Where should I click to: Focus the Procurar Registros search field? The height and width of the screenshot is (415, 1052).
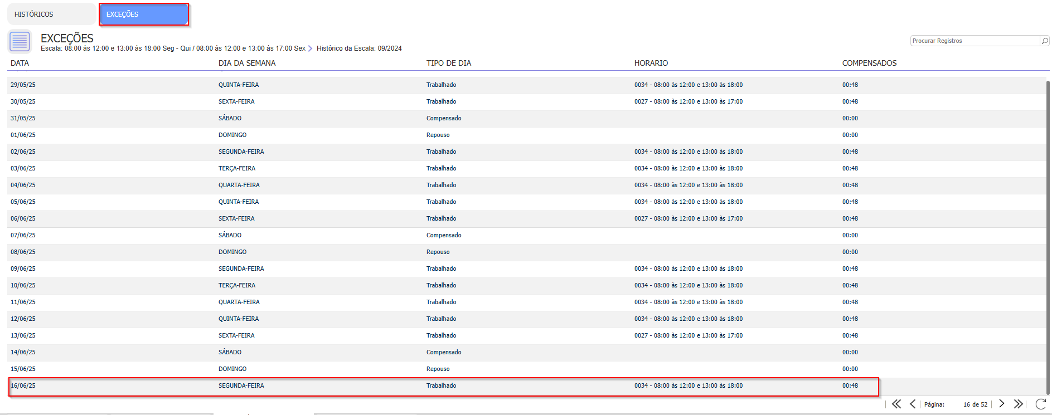click(x=975, y=41)
